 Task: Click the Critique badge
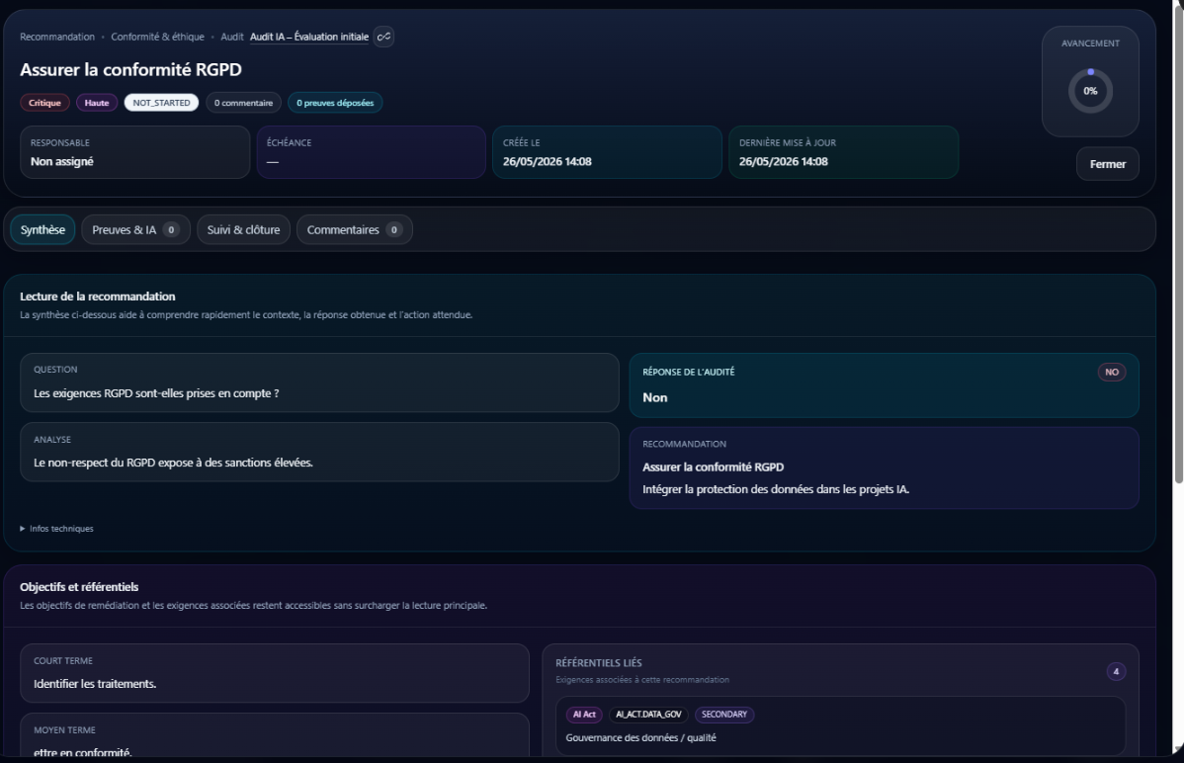tap(44, 103)
